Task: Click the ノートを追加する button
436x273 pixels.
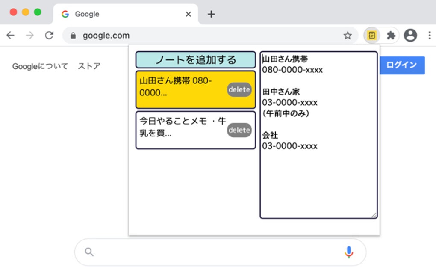Action: pyautogui.click(x=195, y=60)
